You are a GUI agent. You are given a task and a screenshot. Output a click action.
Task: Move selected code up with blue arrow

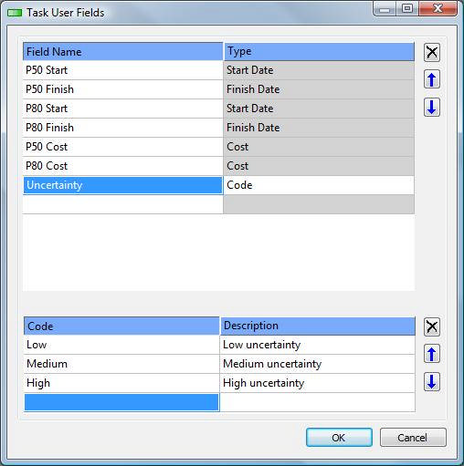click(x=432, y=354)
